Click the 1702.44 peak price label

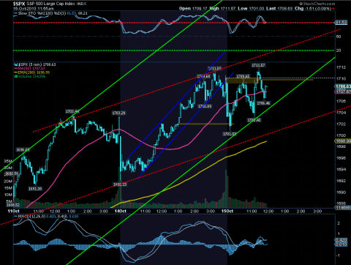click(72, 111)
